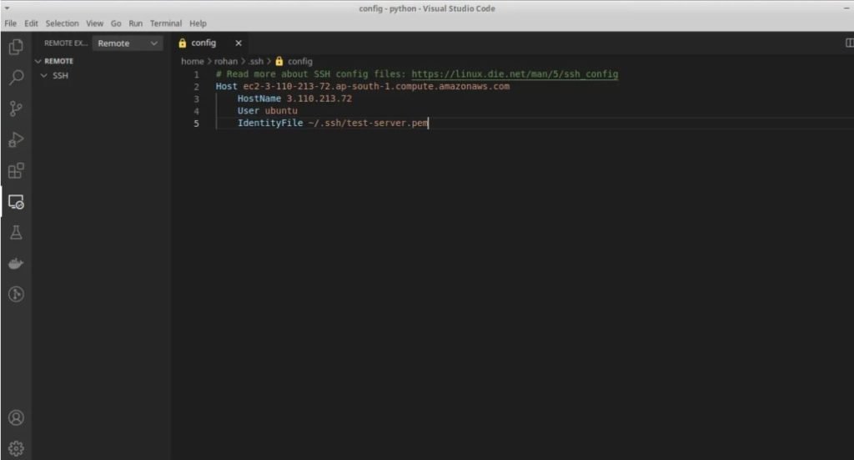This screenshot has height=460, width=854.
Task: Open the linux.die.net ssh_config link
Action: click(515, 74)
